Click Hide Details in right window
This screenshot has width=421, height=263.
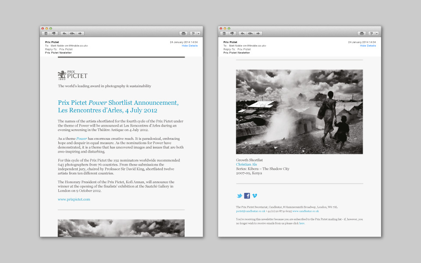tap(368, 46)
